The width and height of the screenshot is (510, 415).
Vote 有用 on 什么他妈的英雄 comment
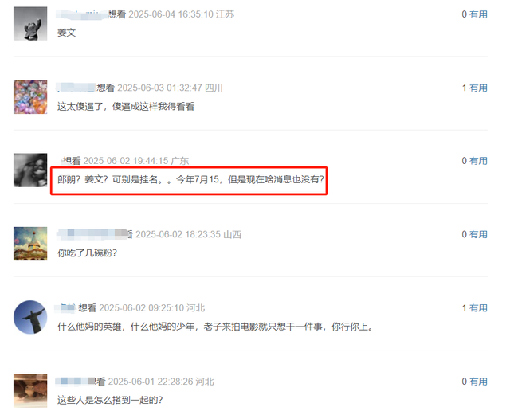pos(478,307)
